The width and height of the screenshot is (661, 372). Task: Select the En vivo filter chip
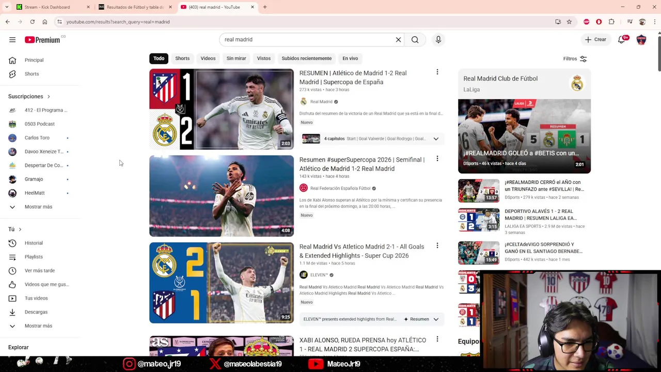coord(350,58)
